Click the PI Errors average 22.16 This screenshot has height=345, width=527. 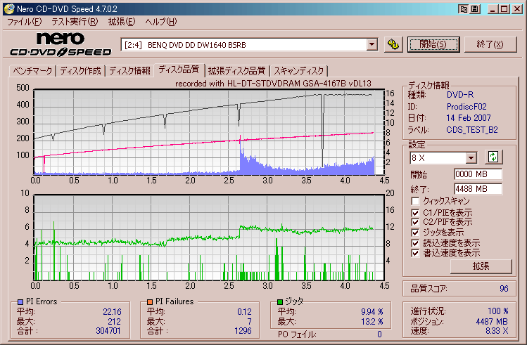(112, 312)
